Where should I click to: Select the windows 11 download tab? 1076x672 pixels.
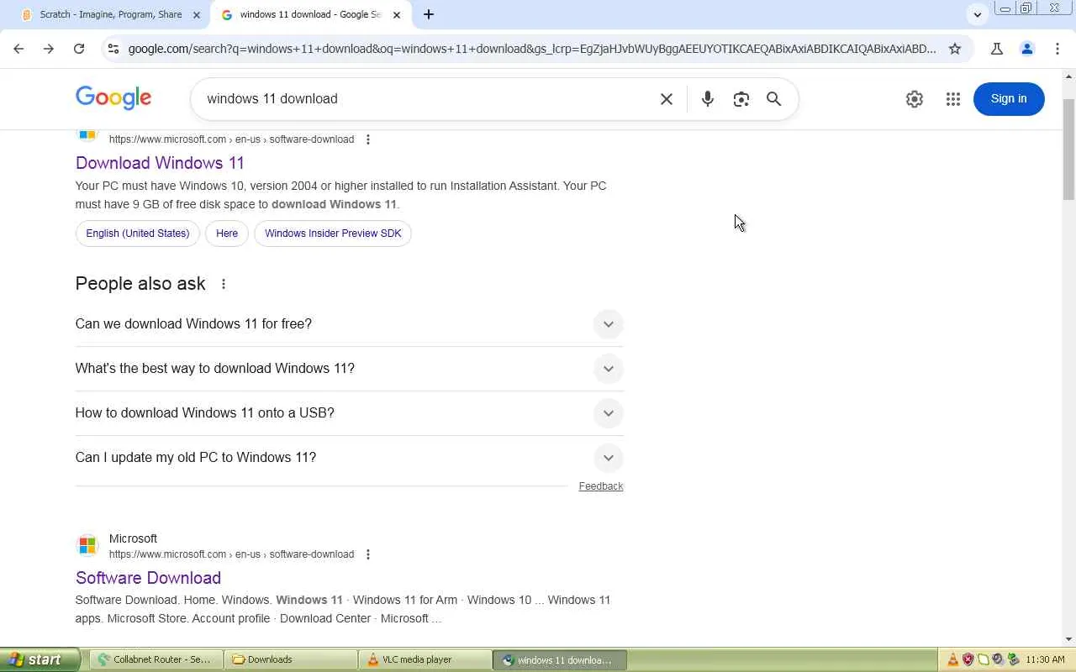tap(310, 14)
